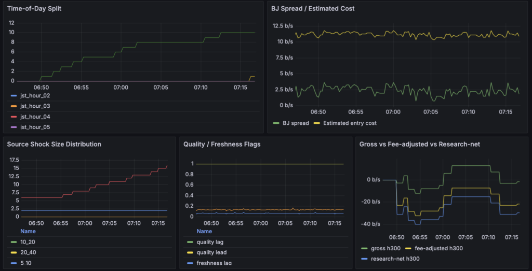Sort by Name in Source Shock legend
532x271 pixels.
tap(28, 231)
